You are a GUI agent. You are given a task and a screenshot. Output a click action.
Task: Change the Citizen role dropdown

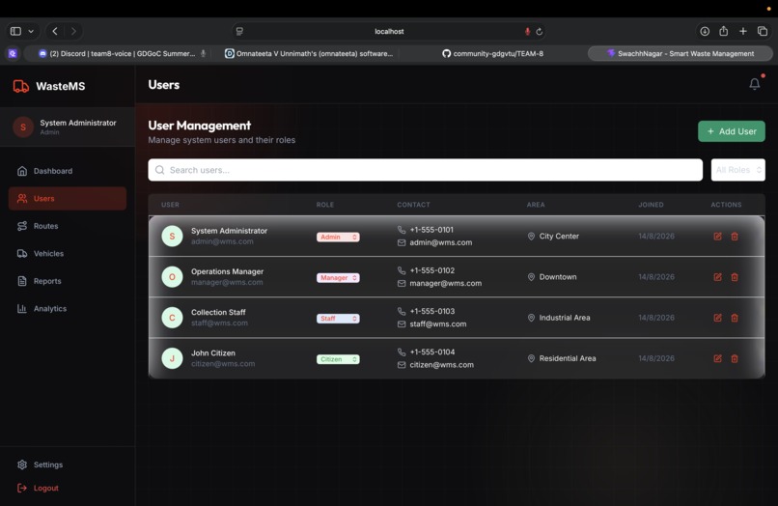tap(338, 359)
